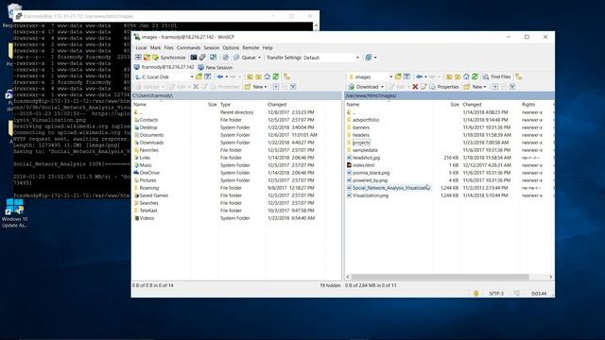Viewport: 605px width, 340px height.
Task: Refresh the local panel with green arrows icon
Action: click(275, 76)
